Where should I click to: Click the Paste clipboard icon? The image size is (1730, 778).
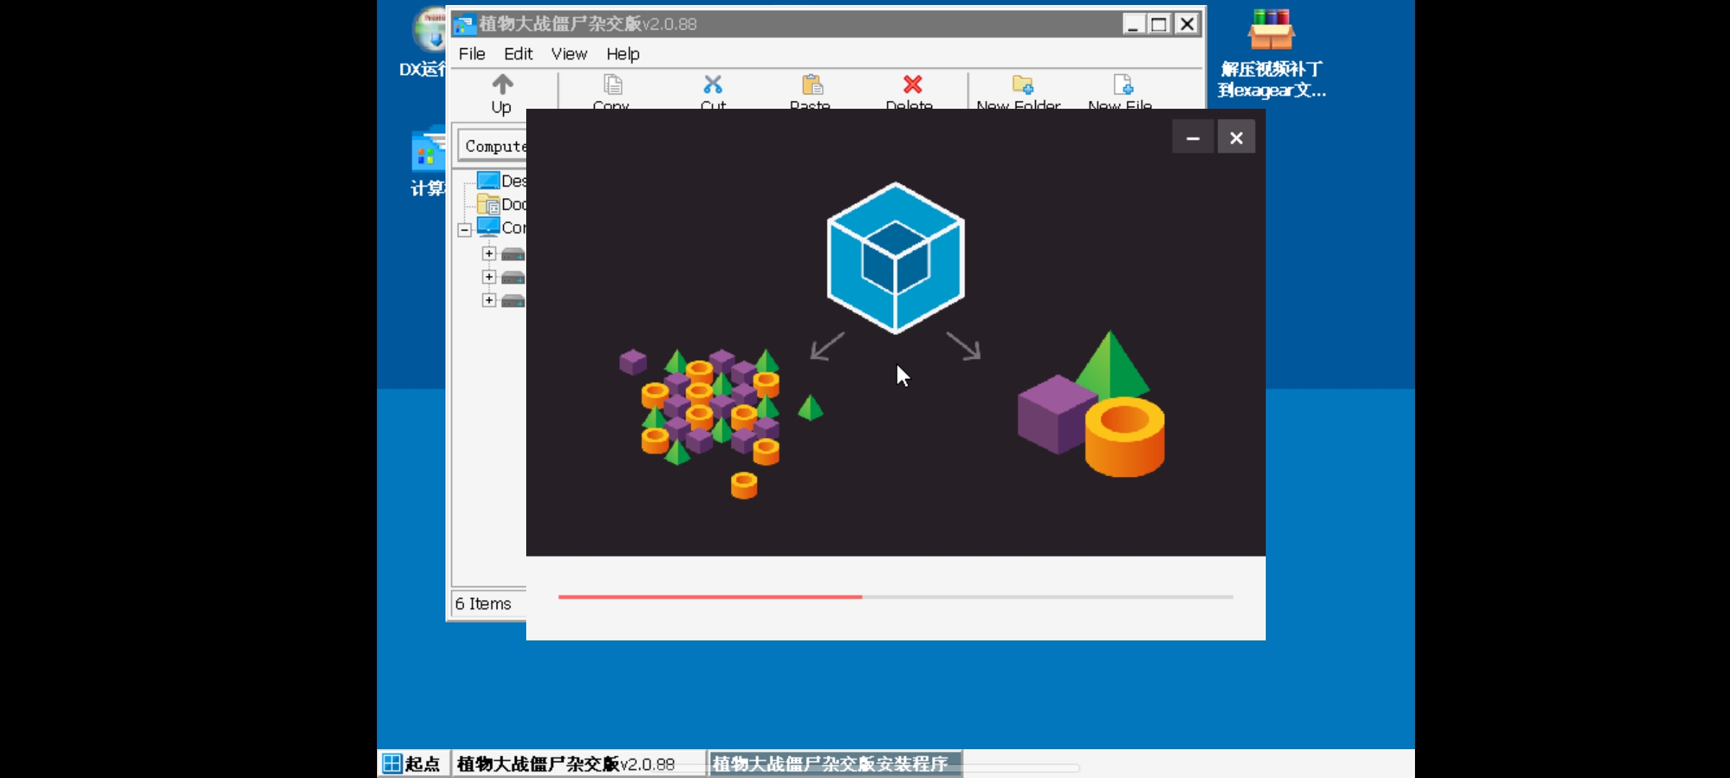tap(812, 85)
